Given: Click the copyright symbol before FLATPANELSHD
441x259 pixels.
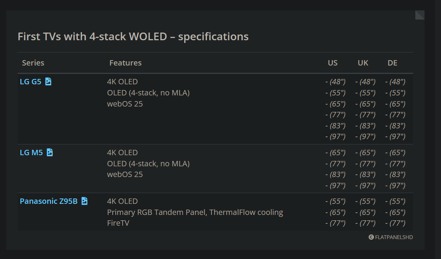Looking at the screenshot, I should pyautogui.click(x=371, y=237).
